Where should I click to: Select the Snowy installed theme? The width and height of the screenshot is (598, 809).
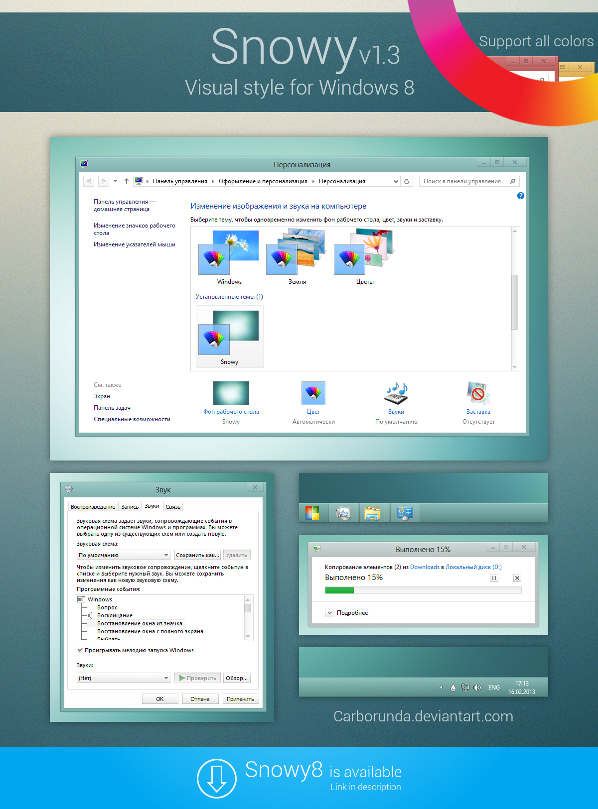click(229, 337)
